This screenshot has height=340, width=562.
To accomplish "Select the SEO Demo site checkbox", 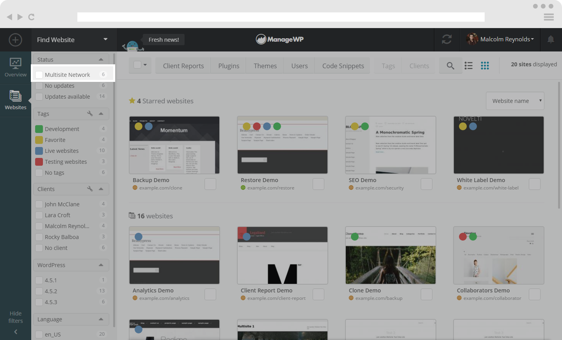I will point(427,184).
